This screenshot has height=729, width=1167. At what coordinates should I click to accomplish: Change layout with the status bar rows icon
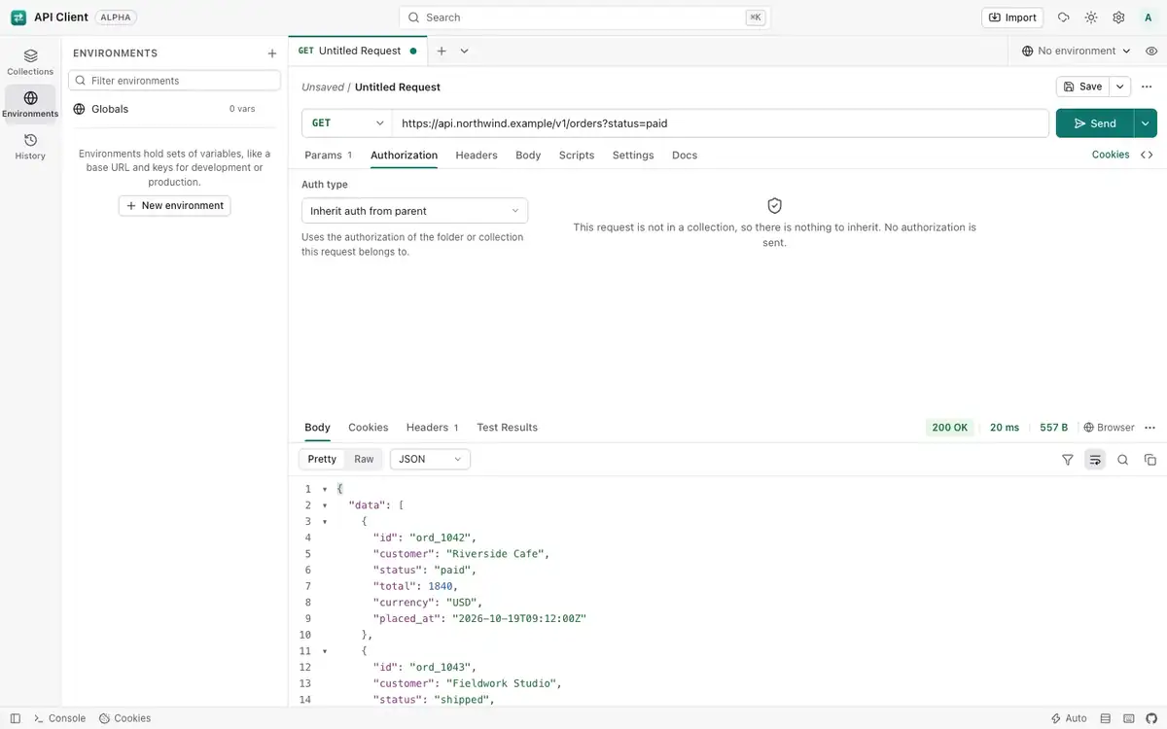tap(1105, 718)
